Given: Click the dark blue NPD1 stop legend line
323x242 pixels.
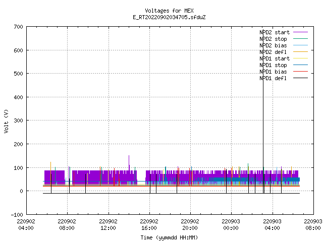Looking at the screenshot, I should pyautogui.click(x=300, y=65).
